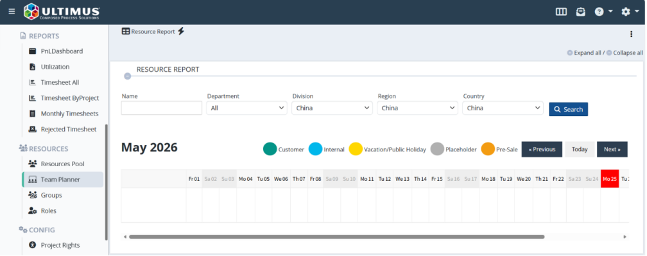The height and width of the screenshot is (256, 647).
Task: Click the Sa 16 weekend column header
Action: (x=453, y=179)
